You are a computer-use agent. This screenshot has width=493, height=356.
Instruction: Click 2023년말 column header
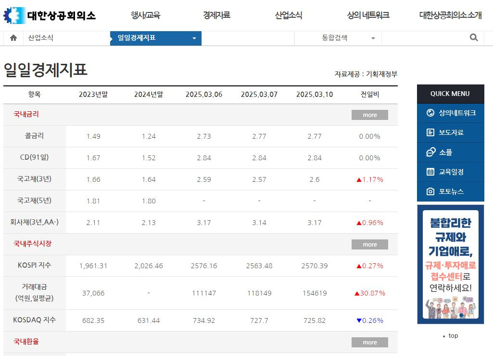click(93, 95)
